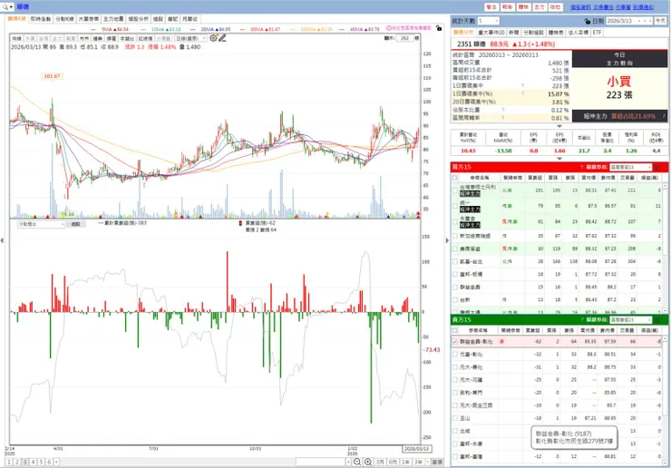Click the splitter arrow between chart and right panel

[447, 240]
